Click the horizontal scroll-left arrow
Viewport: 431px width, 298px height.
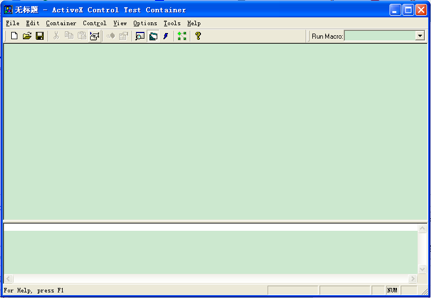tap(8, 278)
